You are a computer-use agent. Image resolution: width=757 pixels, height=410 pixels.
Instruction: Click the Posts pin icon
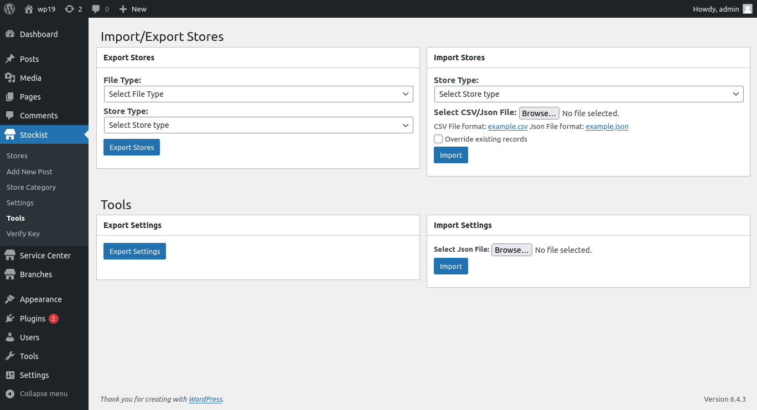10,59
